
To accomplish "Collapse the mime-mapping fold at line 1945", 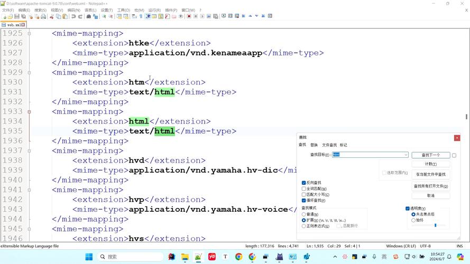I will pyautogui.click(x=29, y=229).
